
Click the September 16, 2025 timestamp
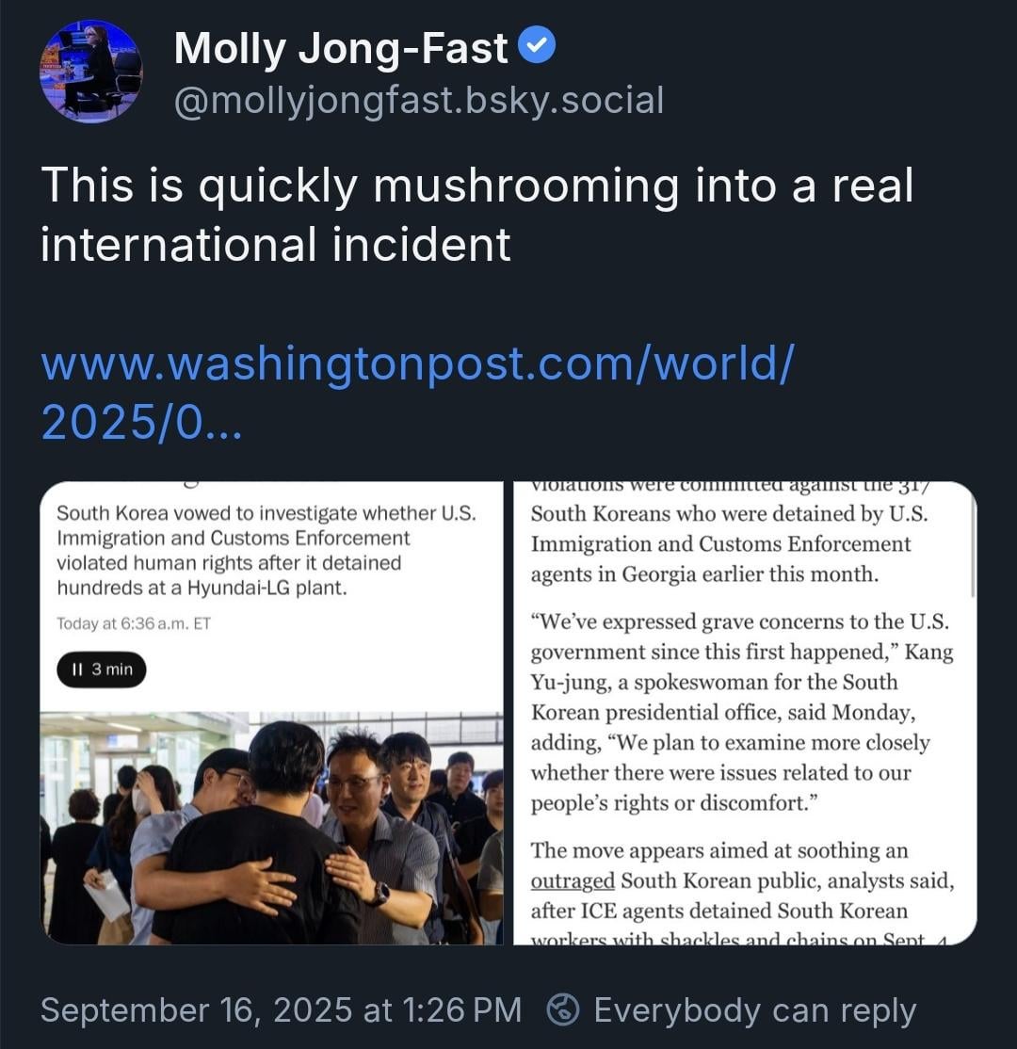pyautogui.click(x=281, y=1009)
